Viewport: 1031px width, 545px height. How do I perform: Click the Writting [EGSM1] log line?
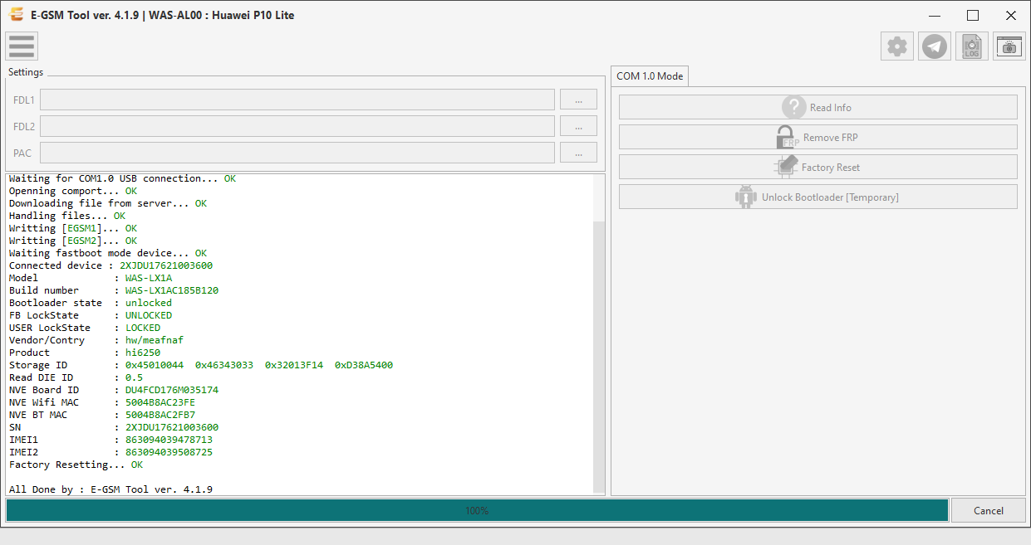[x=73, y=228]
